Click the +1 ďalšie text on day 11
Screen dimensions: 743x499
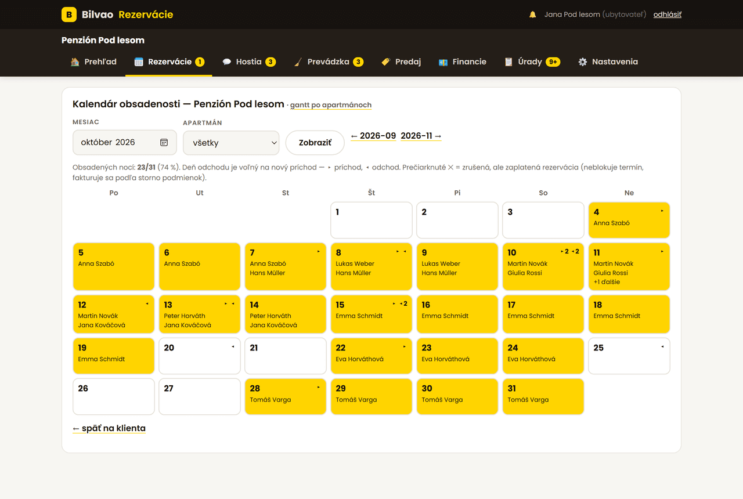pyautogui.click(x=607, y=282)
